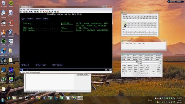Click the Lock button
The height and width of the screenshot is (104, 185).
155,34
